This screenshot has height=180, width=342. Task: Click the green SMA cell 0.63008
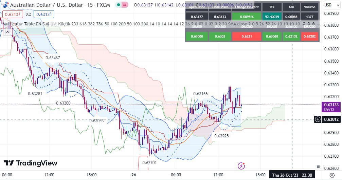[x=197, y=36]
